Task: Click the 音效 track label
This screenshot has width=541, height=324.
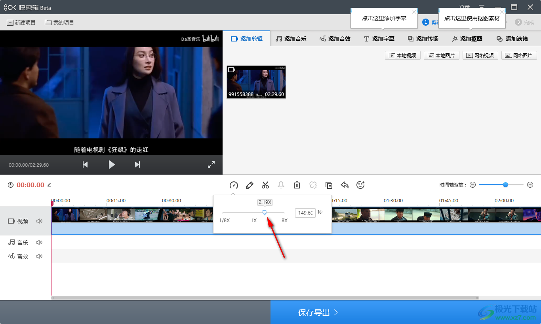Action: [18, 256]
